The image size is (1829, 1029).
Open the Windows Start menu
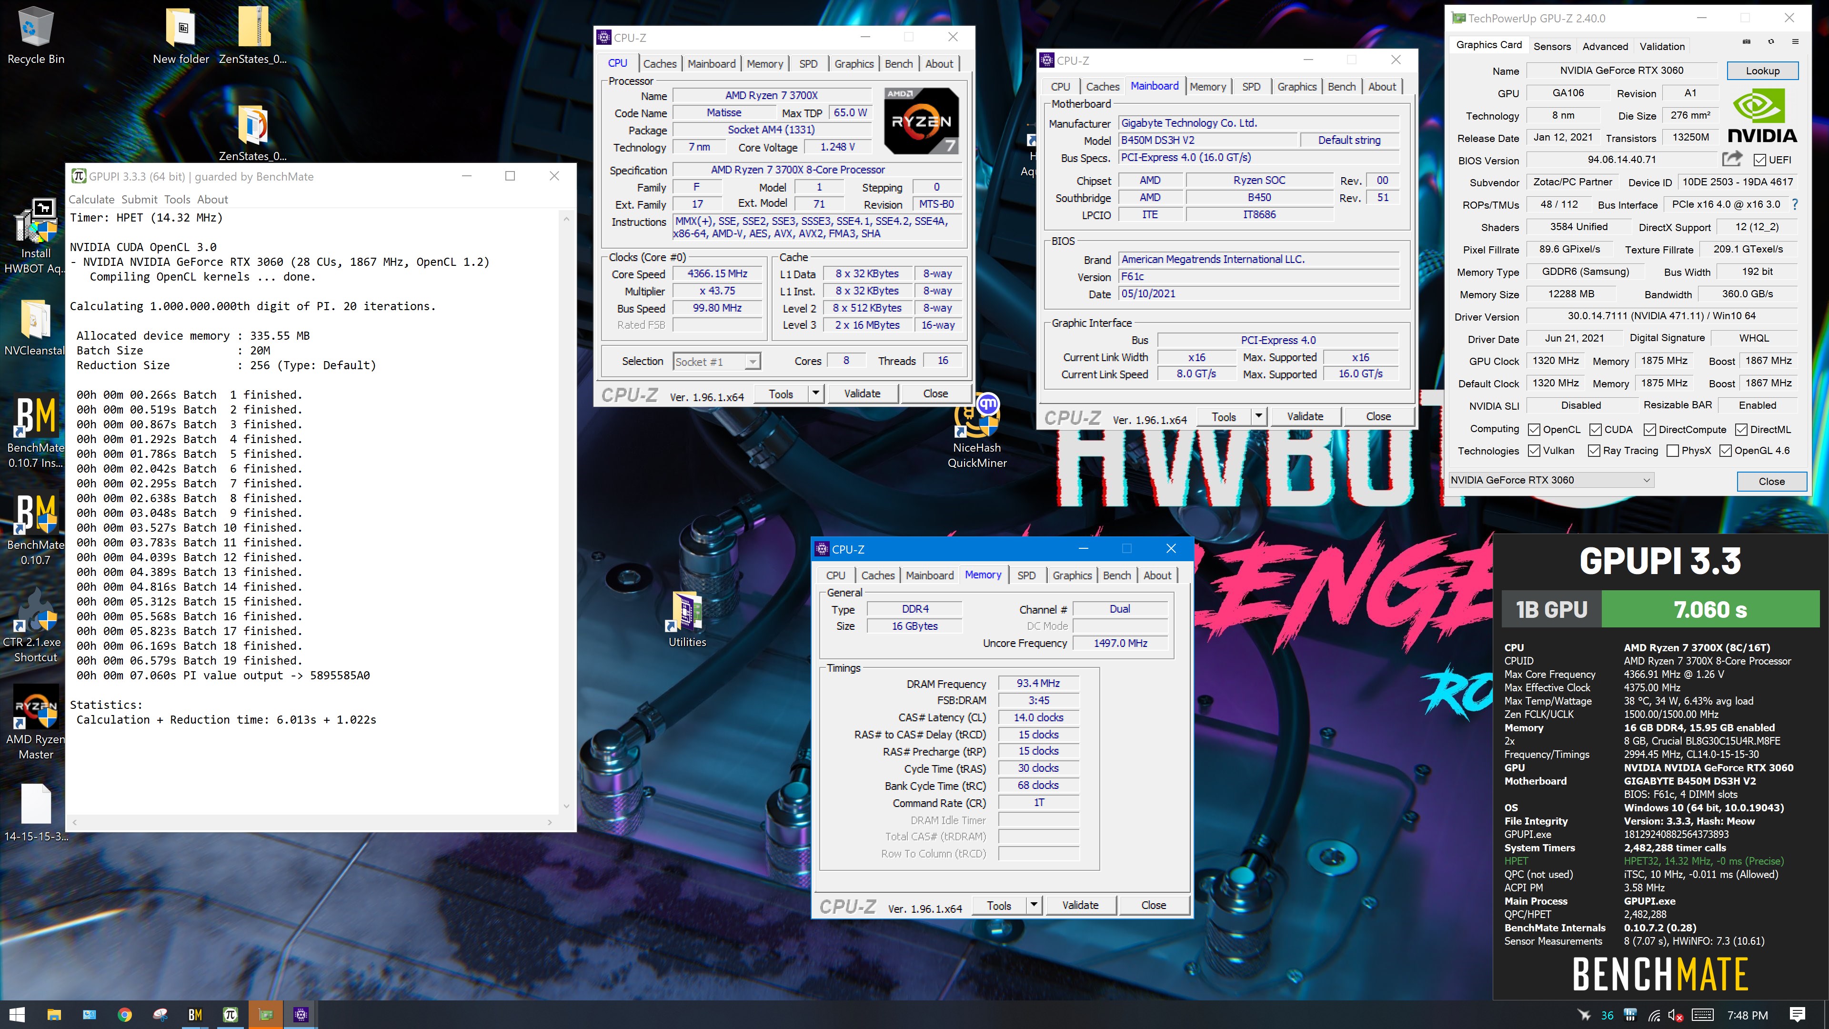[x=17, y=1015]
